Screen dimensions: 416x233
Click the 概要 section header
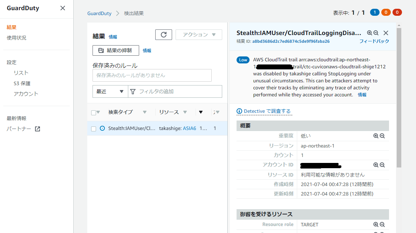313,126
